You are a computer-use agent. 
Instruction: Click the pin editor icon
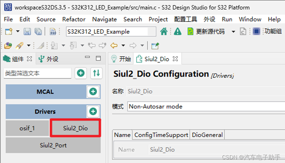point(155,46)
